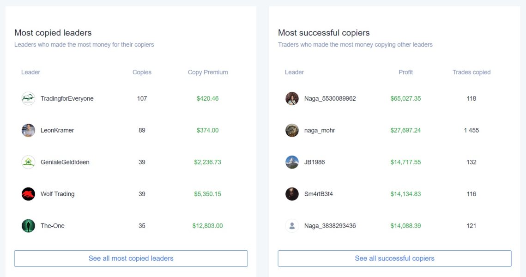This screenshot has height=277, width=526.
Task: Click the Trades copied column header
Action: click(472, 72)
